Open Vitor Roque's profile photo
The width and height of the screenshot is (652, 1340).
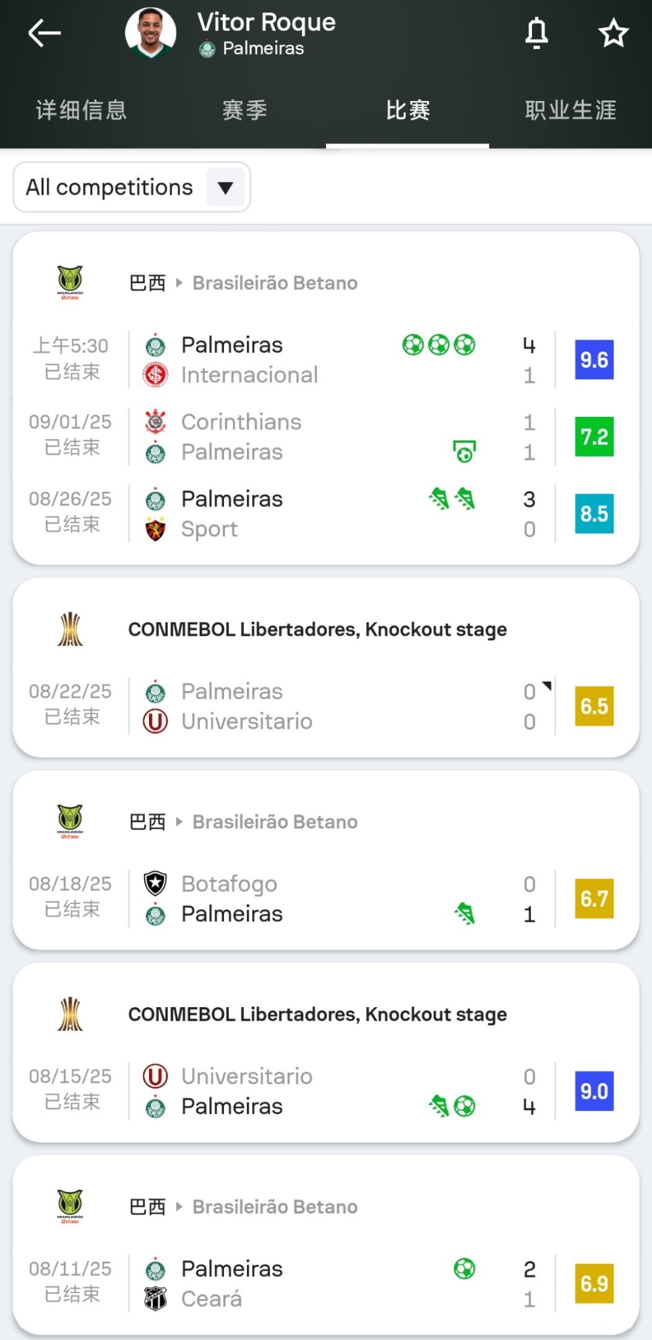coord(150,33)
